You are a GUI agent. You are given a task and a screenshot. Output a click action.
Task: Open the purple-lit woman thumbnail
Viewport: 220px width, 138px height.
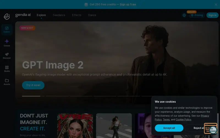click(143, 126)
